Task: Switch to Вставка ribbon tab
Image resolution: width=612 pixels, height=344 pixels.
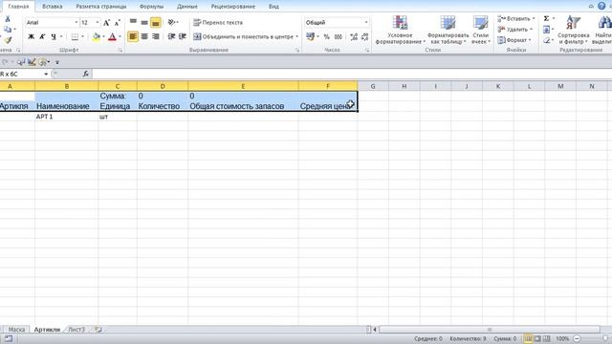Action: pos(53,7)
